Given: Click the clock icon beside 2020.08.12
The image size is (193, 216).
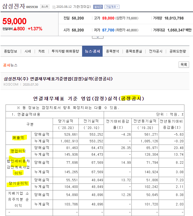Looking at the screenshot, I should (54, 7).
